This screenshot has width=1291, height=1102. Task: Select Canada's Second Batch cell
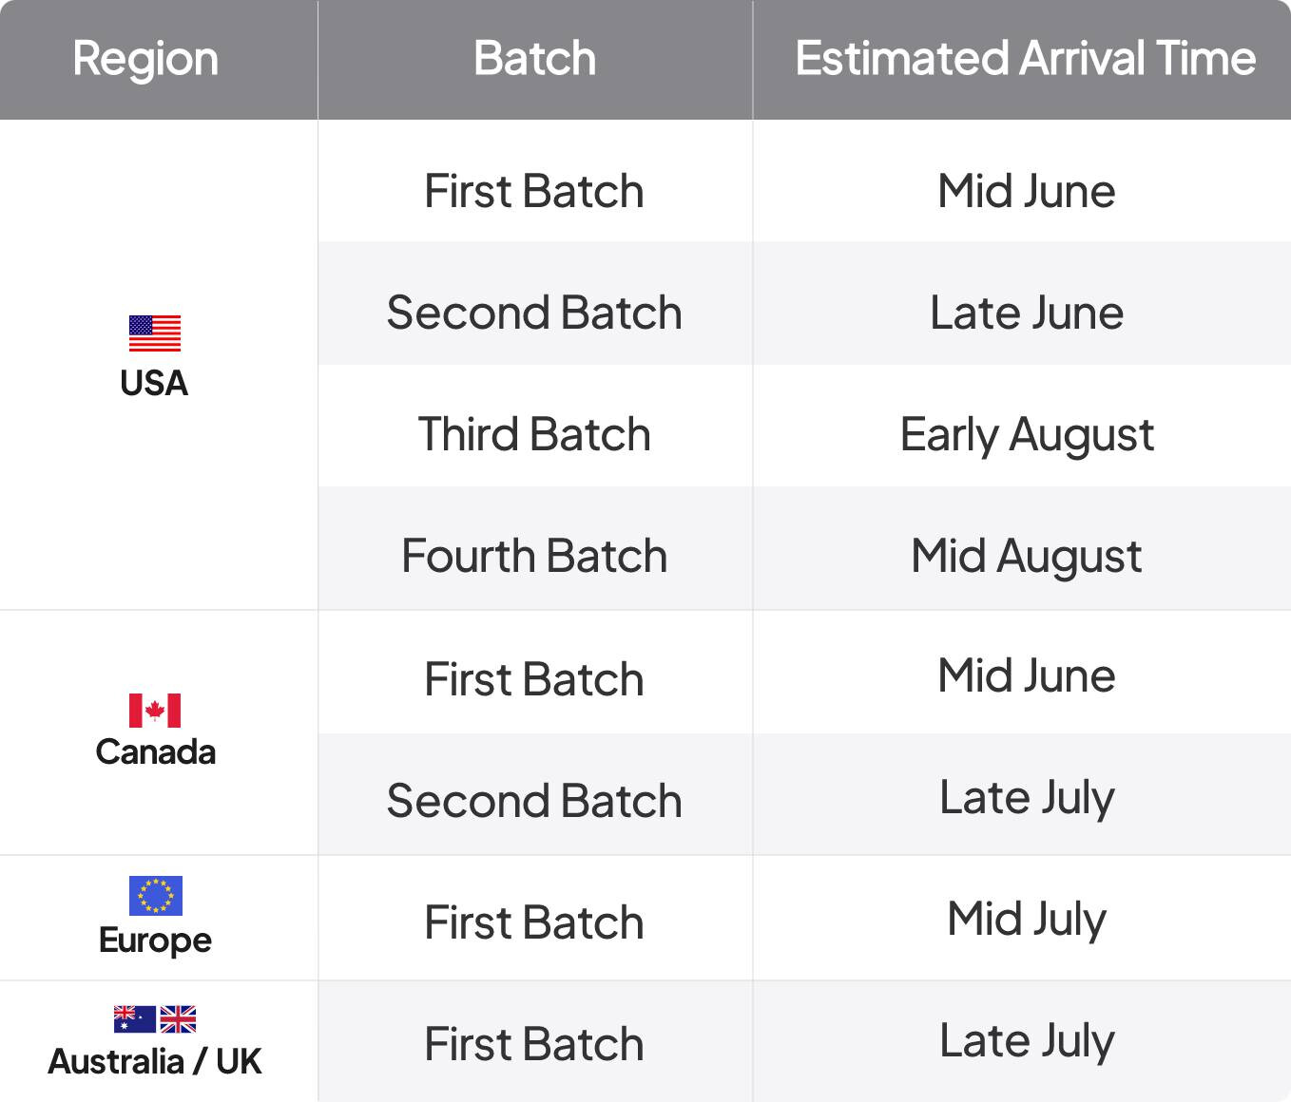535,794
